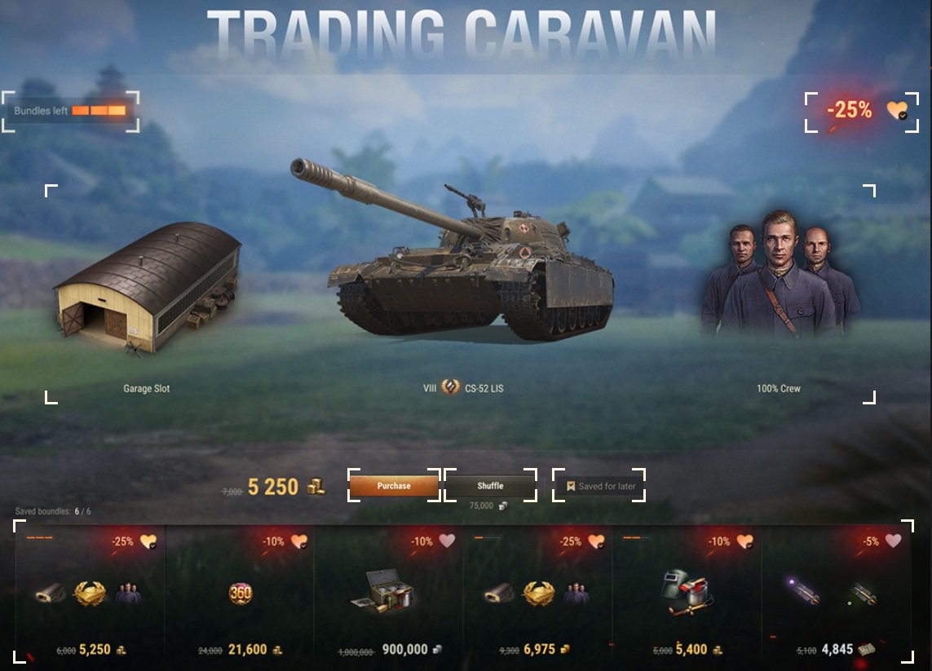Viewport: 932px width, 671px height.
Task: Toggle heart on the 5,400 gold bundle
Action: [x=744, y=541]
